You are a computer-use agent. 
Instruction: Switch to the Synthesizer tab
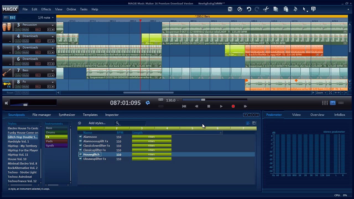[x=67, y=115]
